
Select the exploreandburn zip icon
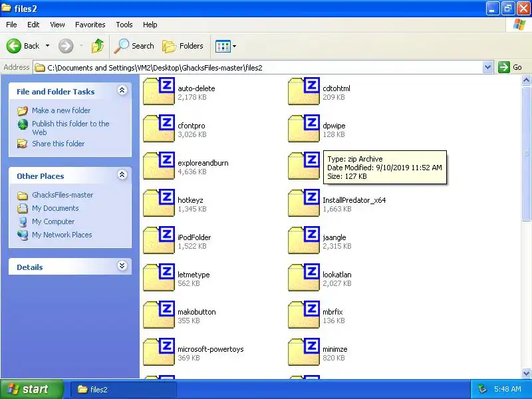(x=159, y=166)
